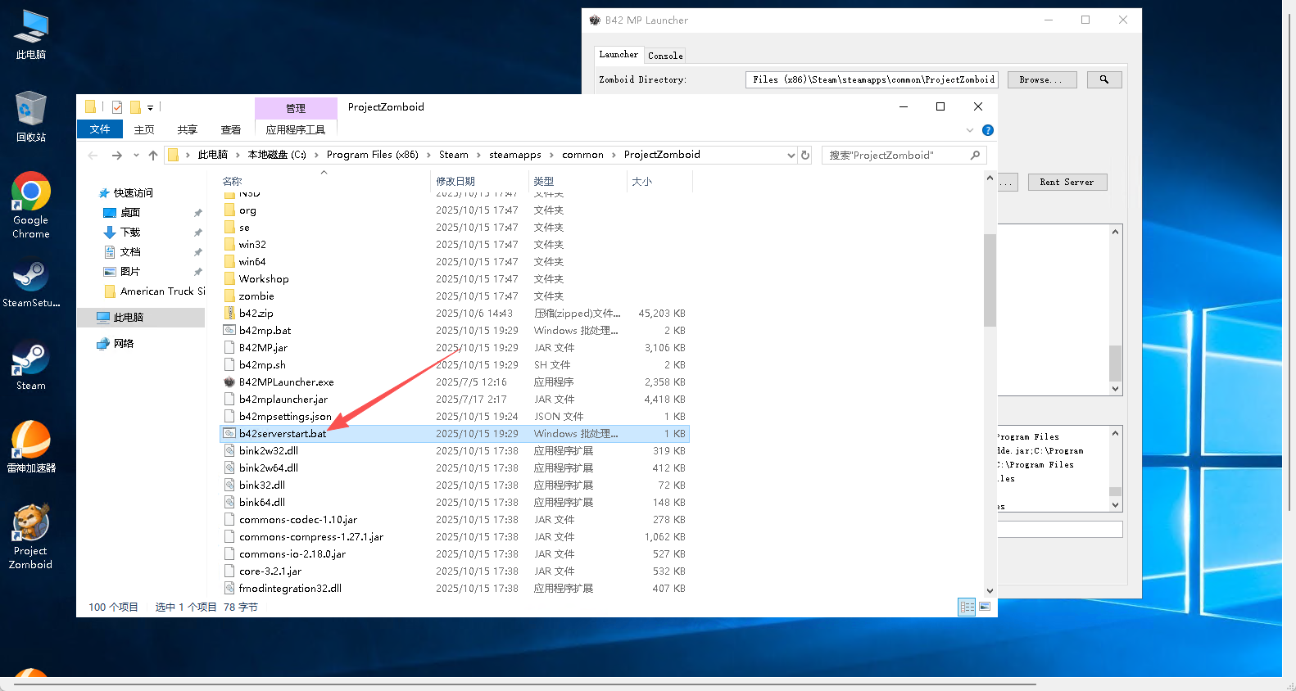This screenshot has height=691, width=1296.
Task: Open the recent locations dropdown arrow
Action: (136, 155)
